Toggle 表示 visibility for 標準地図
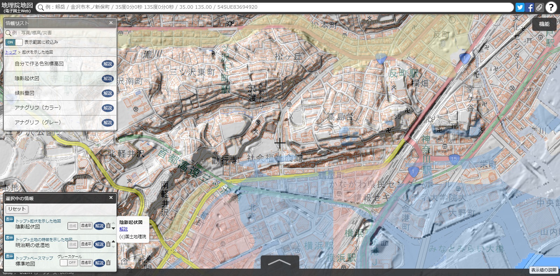Screen dimensions: 560x276 pos(9,256)
